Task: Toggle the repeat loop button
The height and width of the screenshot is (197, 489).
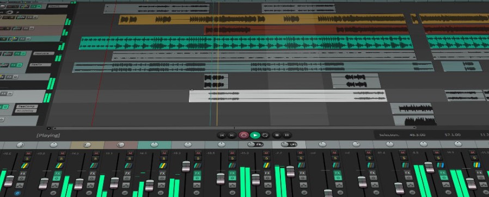Action: coord(265,136)
